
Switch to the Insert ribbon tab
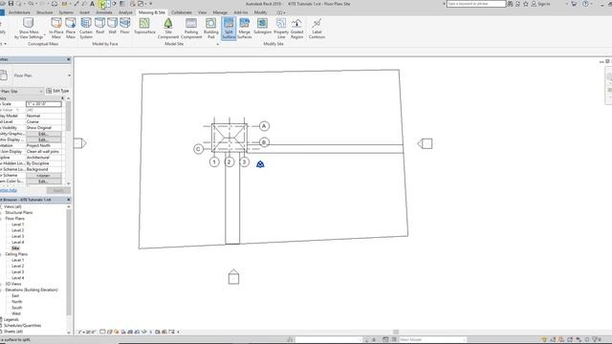pos(85,12)
